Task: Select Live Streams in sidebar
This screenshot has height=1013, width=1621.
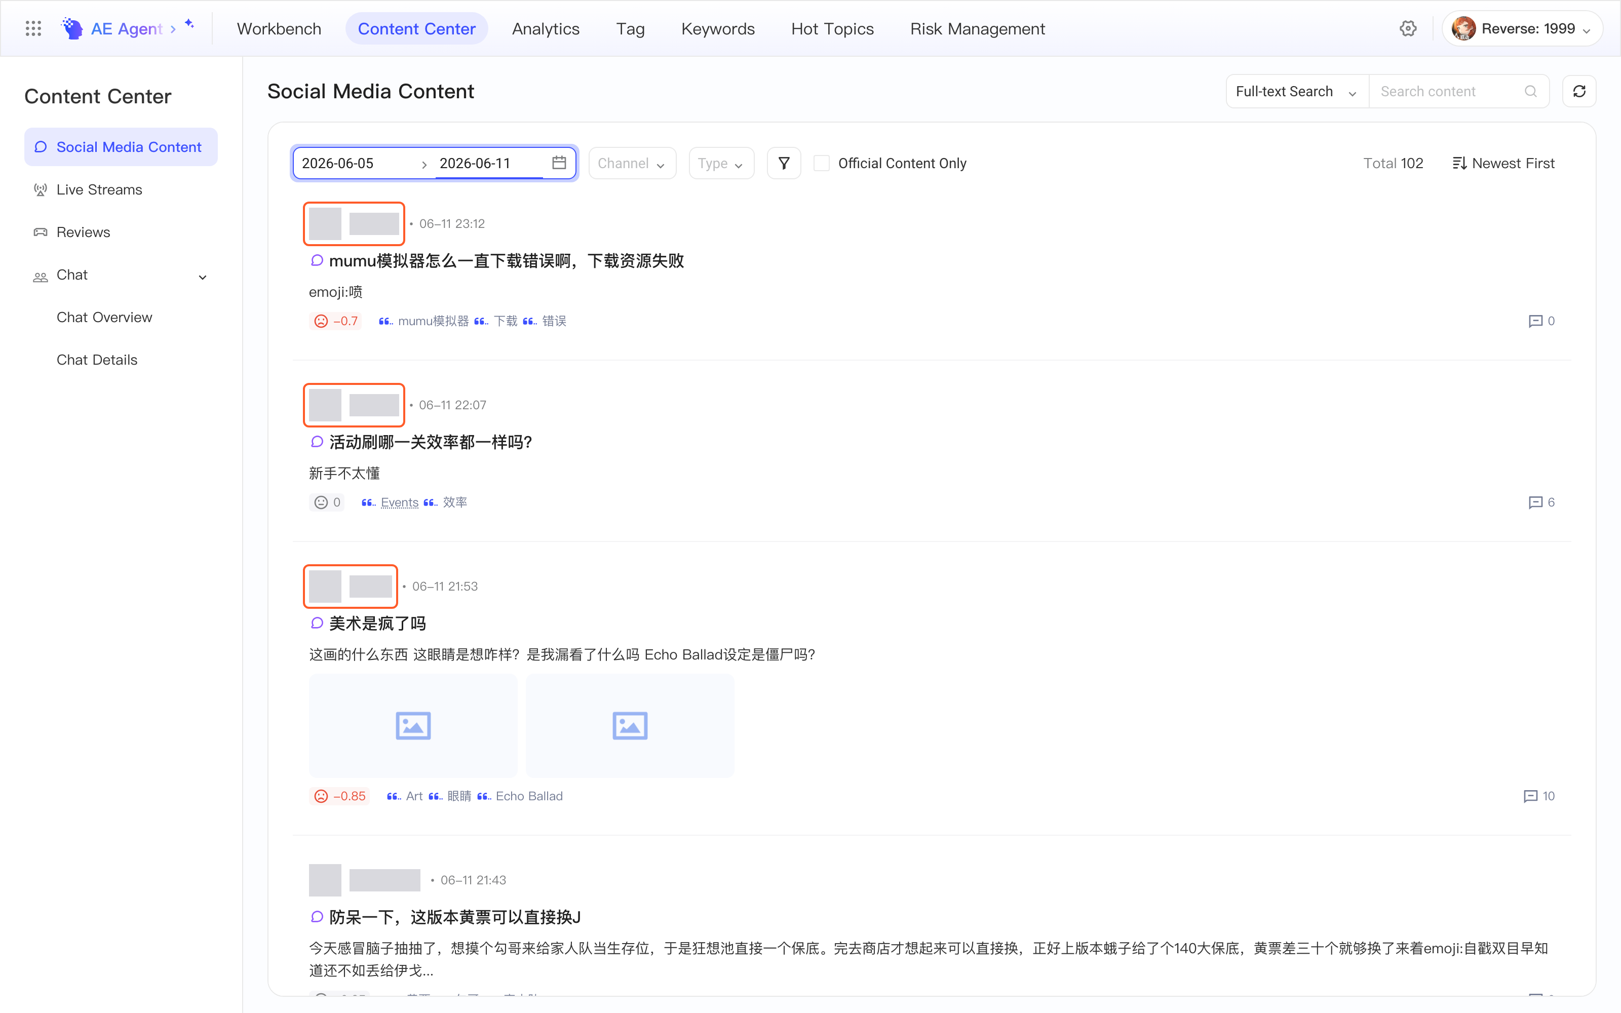Action: coord(121,189)
